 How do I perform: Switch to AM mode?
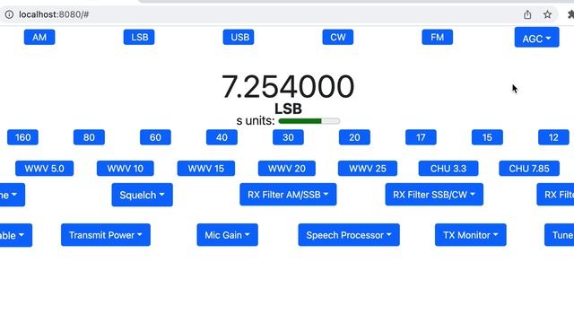[39, 37]
